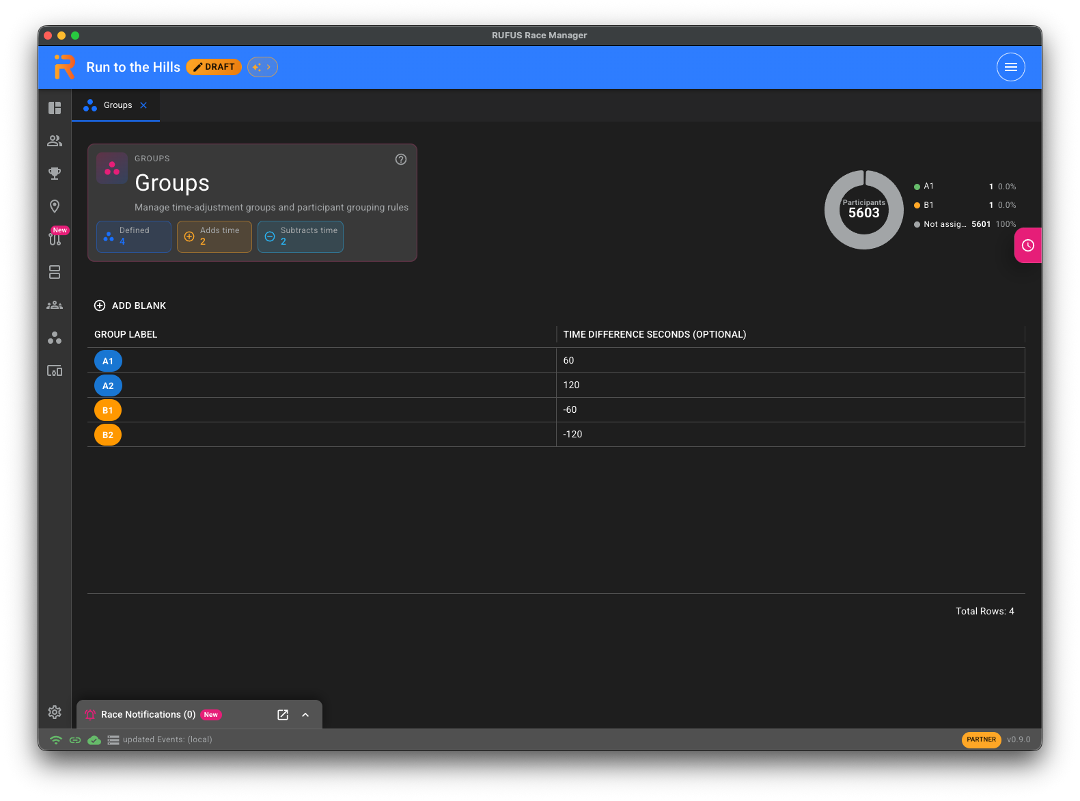Open the trophy results icon in sidebar

click(55, 174)
